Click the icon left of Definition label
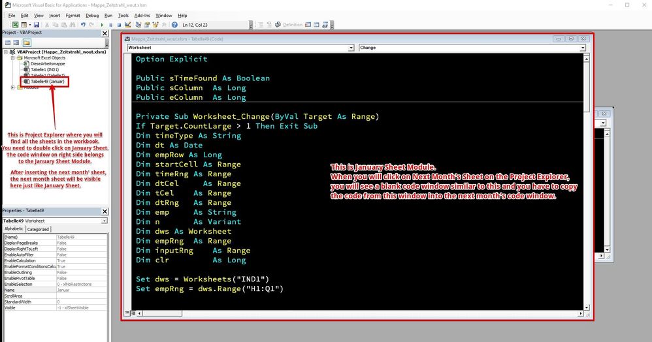Image resolution: width=652 pixels, height=342 pixels. pyautogui.click(x=278, y=25)
